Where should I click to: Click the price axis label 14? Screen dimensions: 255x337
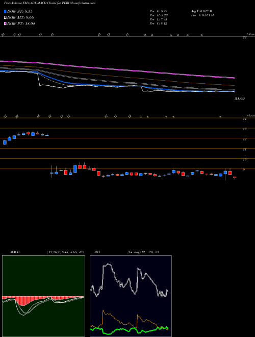tap(244, 119)
